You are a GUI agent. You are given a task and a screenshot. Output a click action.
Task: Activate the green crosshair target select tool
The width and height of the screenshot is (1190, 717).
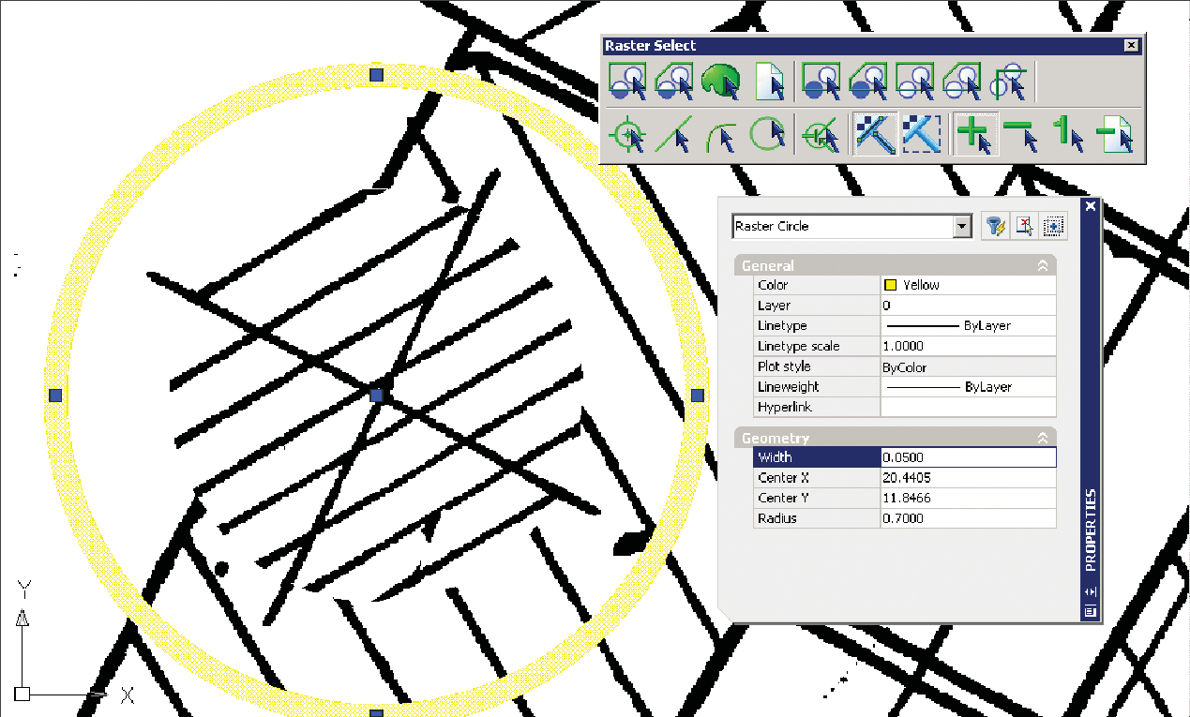pos(627,133)
